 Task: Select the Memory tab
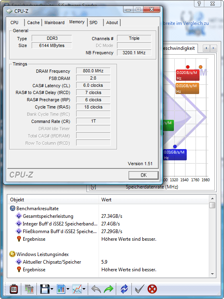[x=77, y=22]
